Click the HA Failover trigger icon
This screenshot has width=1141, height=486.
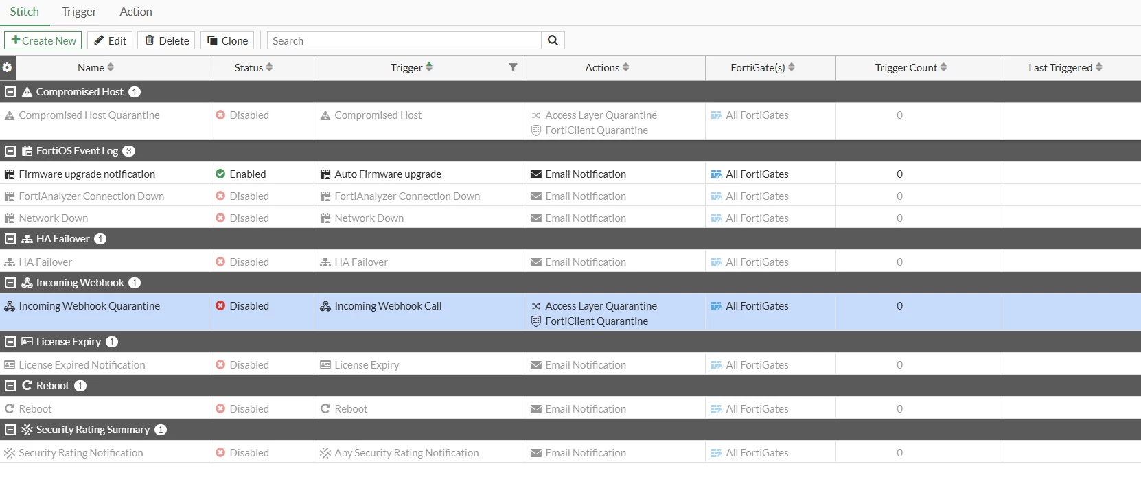(325, 262)
